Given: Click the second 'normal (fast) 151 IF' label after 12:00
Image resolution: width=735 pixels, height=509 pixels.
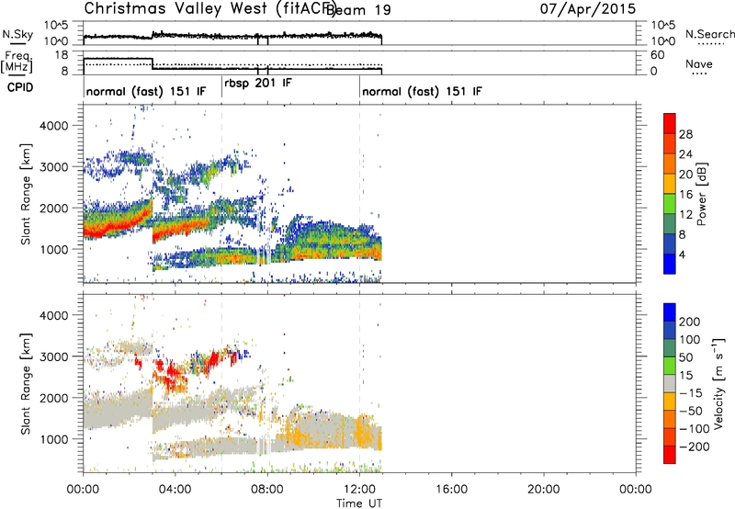Looking at the screenshot, I should (422, 91).
